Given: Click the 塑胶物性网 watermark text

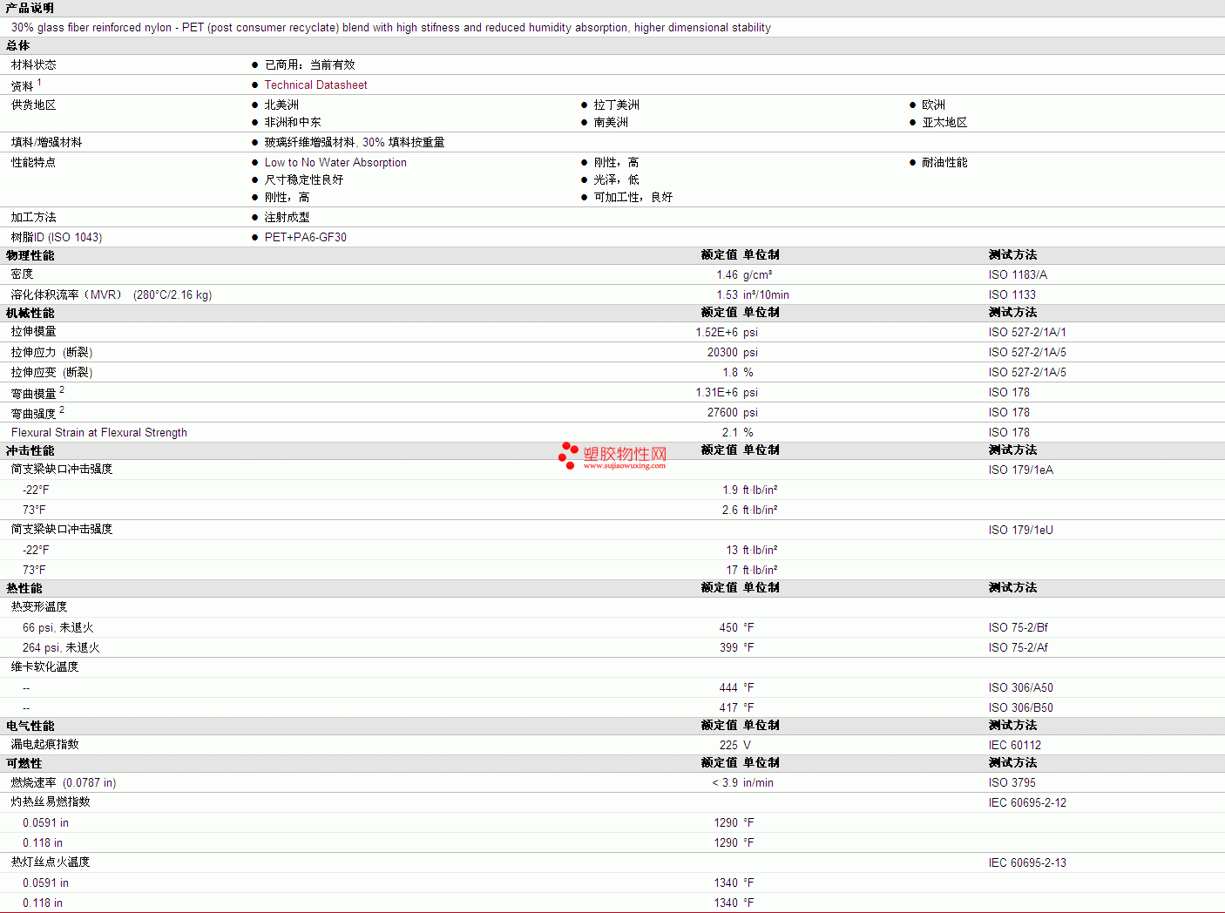Looking at the screenshot, I should coord(625,454).
